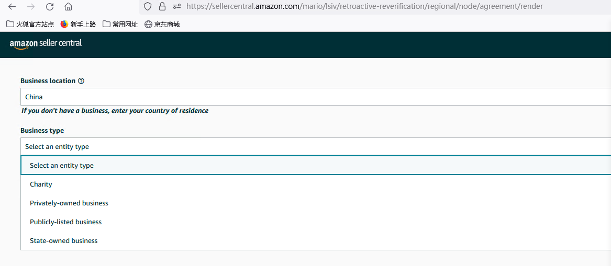Open the Amazon Seller Central logo
This screenshot has height=266, width=611.
pyautogui.click(x=46, y=44)
